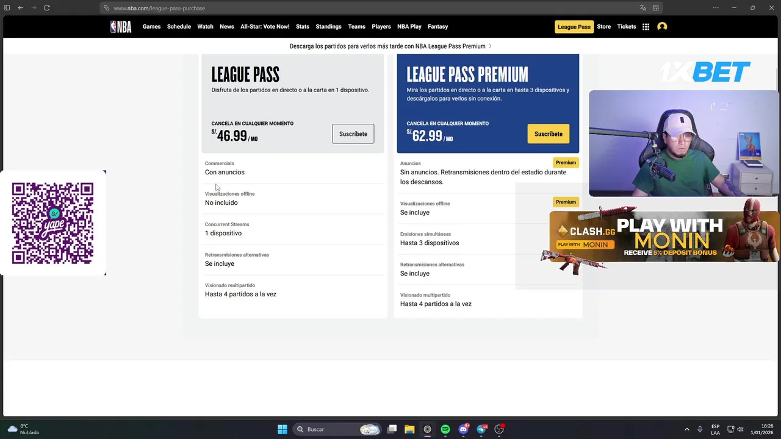Open Task View in the taskbar

392,429
